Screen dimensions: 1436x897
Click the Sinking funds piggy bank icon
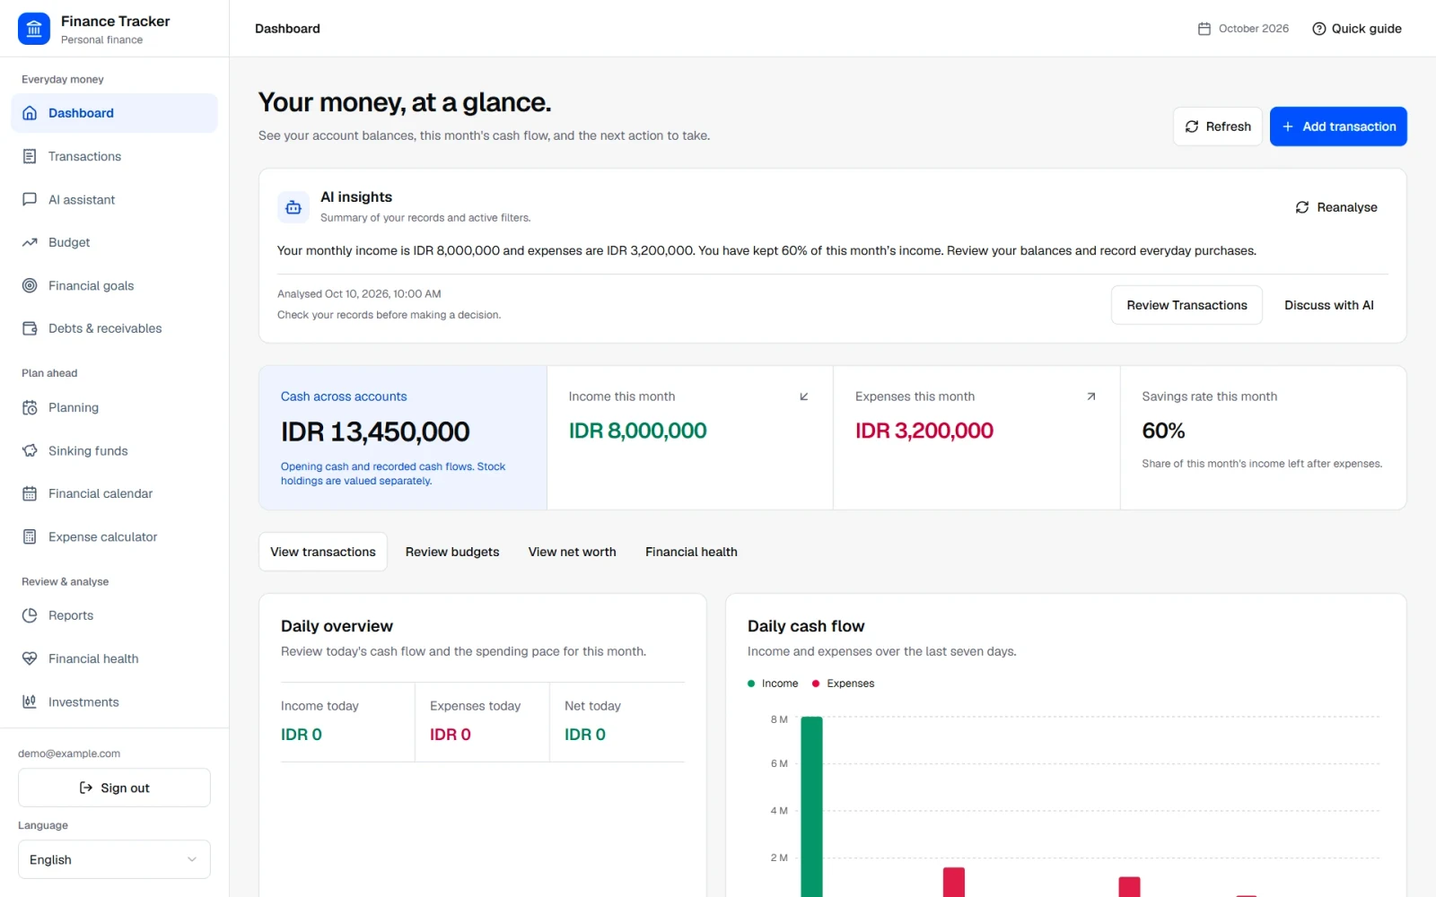(x=30, y=450)
